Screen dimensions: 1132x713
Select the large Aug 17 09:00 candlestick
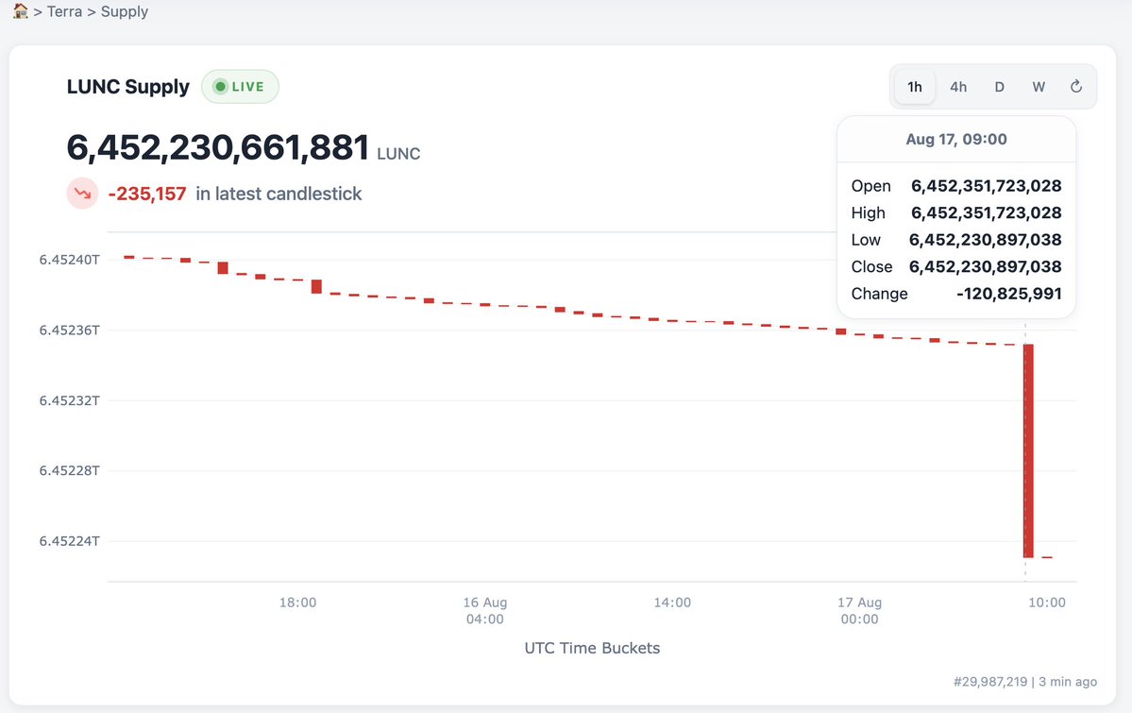pos(1028,450)
